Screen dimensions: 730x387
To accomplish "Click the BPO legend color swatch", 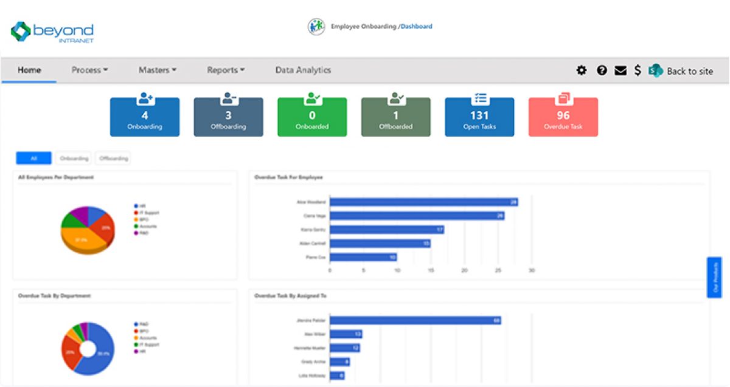I will (136, 219).
